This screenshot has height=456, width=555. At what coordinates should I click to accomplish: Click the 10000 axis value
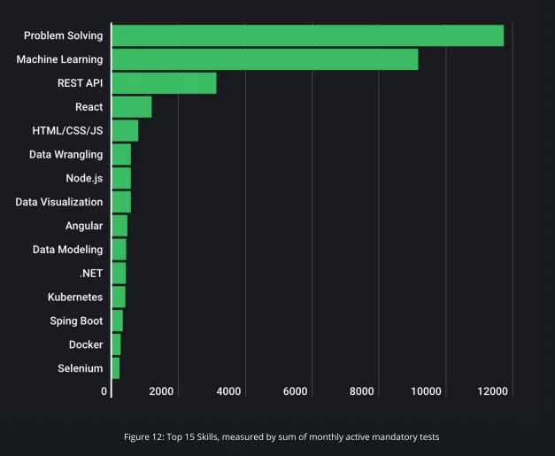click(426, 391)
